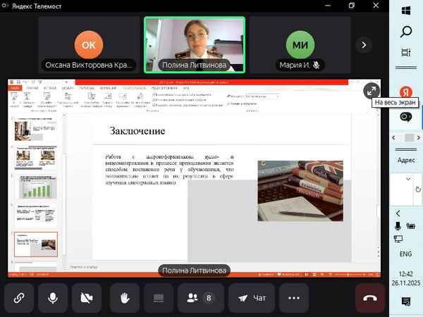The image size is (423, 317).
Task: Start screen sharing
Action: click(159, 298)
